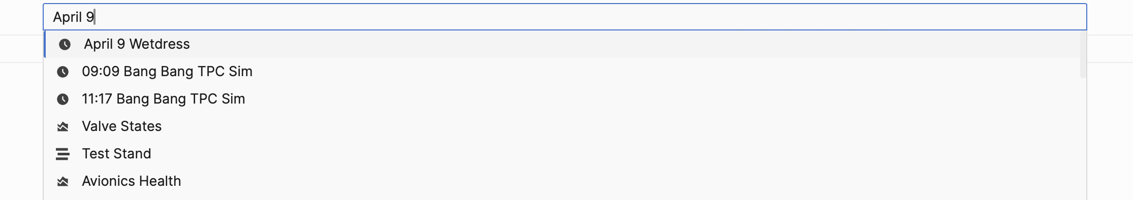Image resolution: width=1133 pixels, height=200 pixels.
Task: Click the stacked lines icon beside Test Stand
Action: [62, 154]
